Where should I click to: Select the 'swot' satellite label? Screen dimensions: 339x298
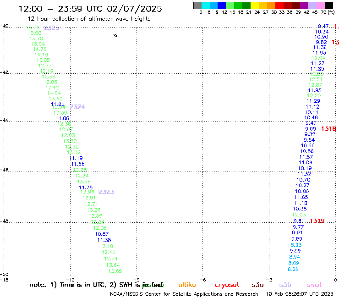[314, 285]
